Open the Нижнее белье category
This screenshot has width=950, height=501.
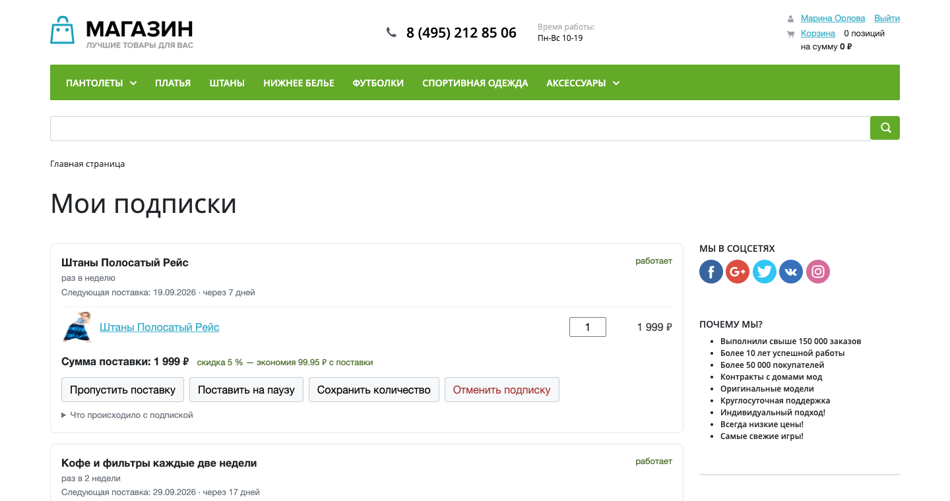tap(299, 83)
